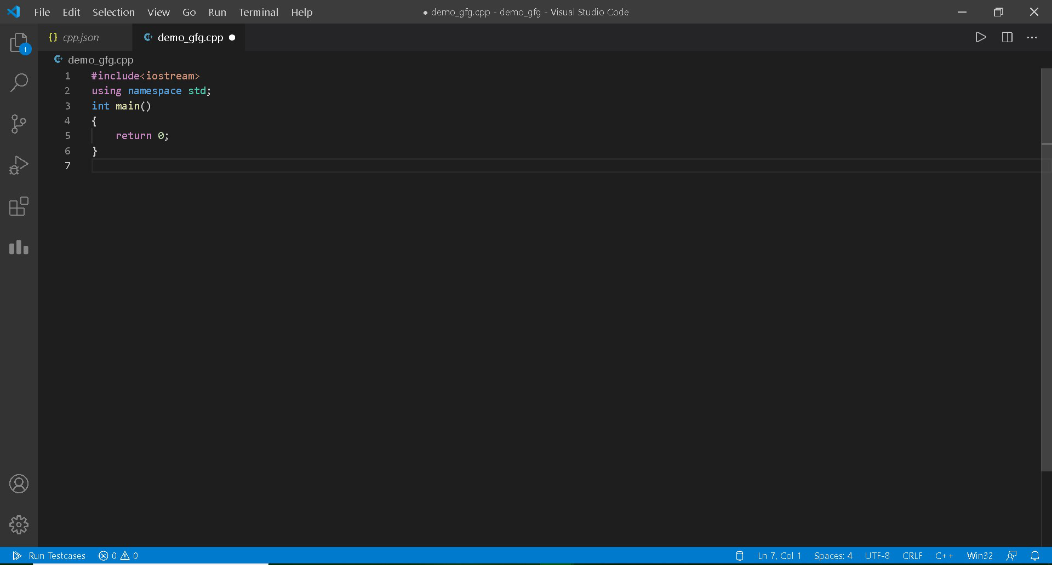Change indentation via Spaces: 4
Screen dimensions: 1052x565
(833, 556)
